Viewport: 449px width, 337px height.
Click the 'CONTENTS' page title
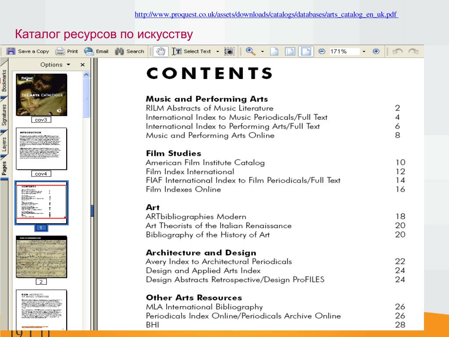coord(210,73)
